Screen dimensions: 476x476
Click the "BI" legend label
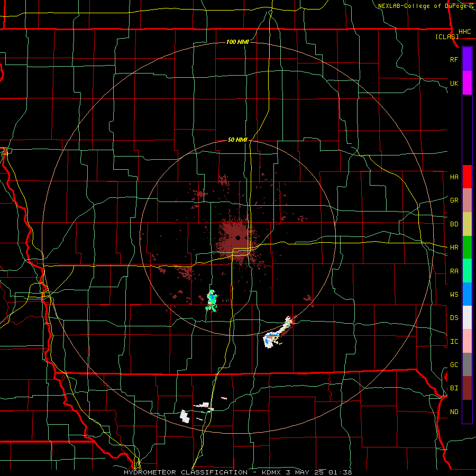(454, 388)
